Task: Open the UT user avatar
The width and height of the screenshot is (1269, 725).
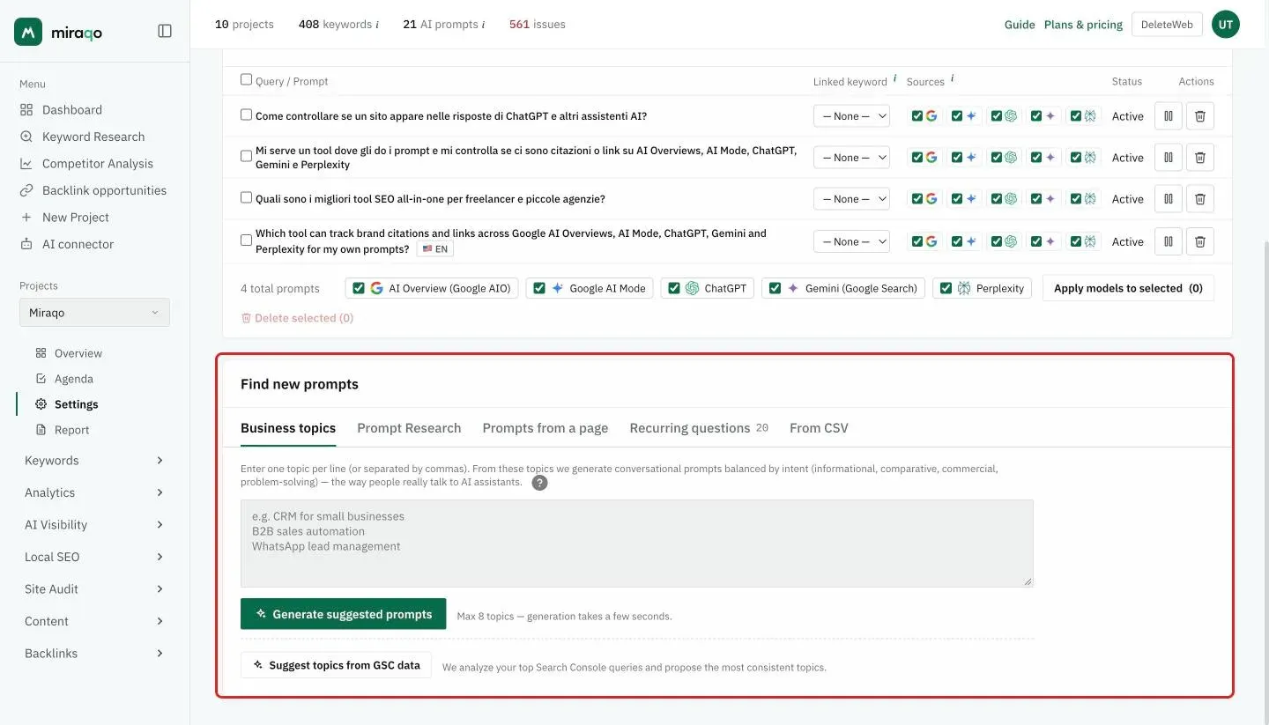Action: 1226,24
